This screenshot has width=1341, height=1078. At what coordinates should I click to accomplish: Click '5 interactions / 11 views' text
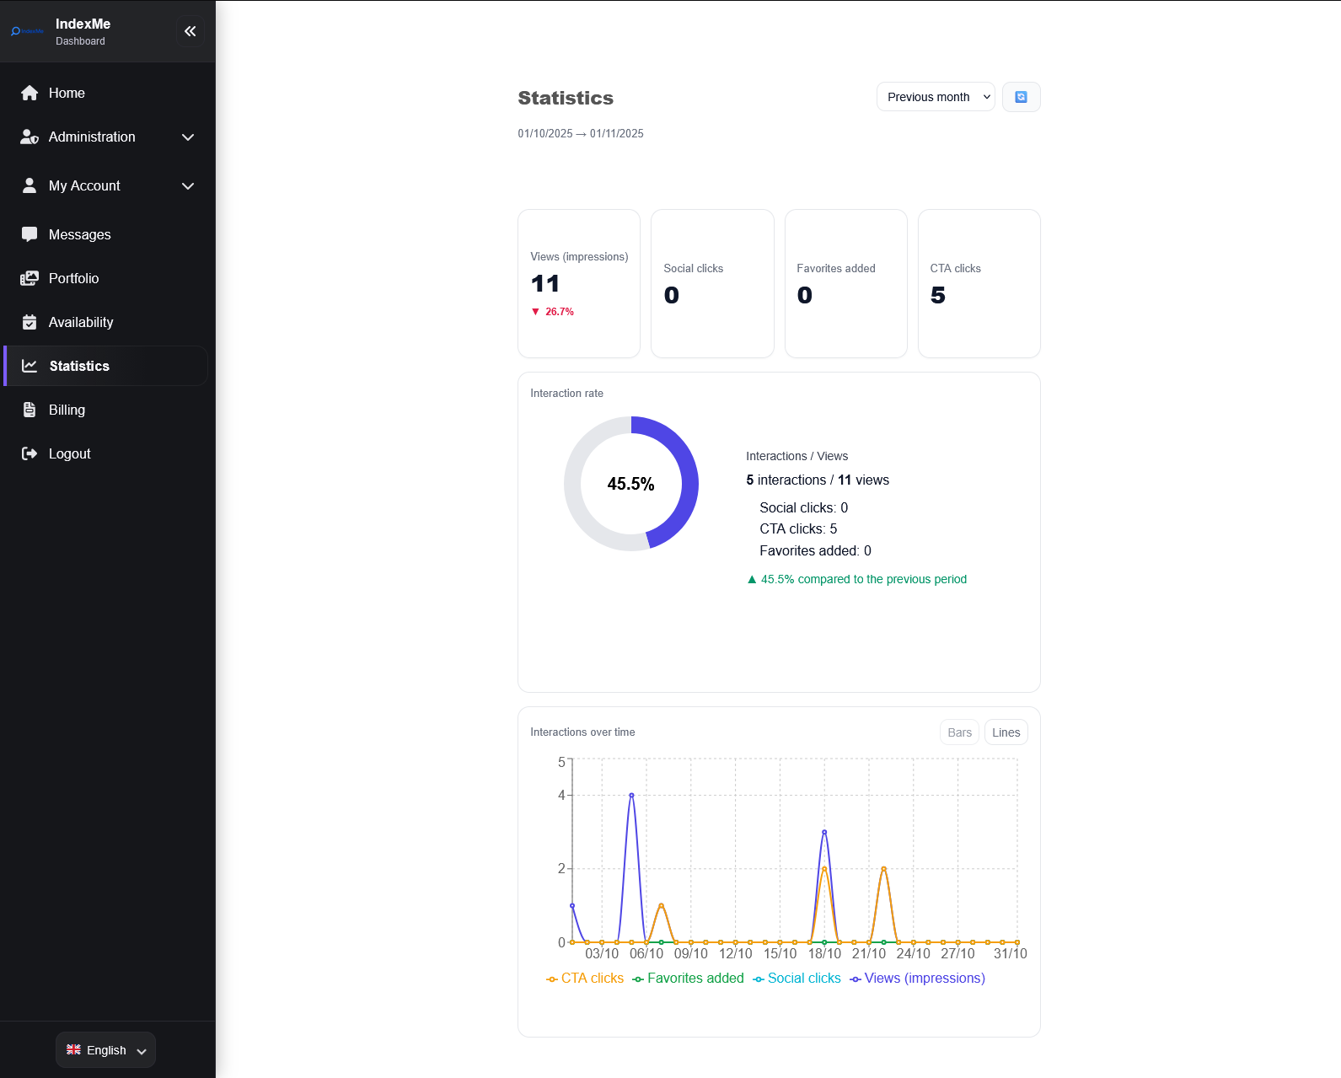[x=818, y=480]
